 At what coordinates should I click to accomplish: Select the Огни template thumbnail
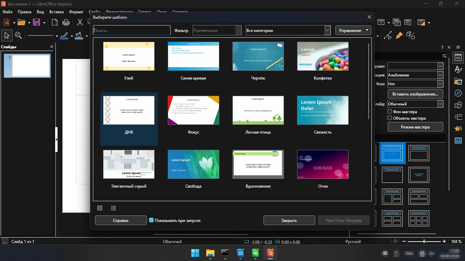coord(323,164)
